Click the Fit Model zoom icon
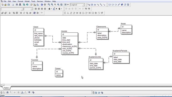 click(x=62, y=5)
